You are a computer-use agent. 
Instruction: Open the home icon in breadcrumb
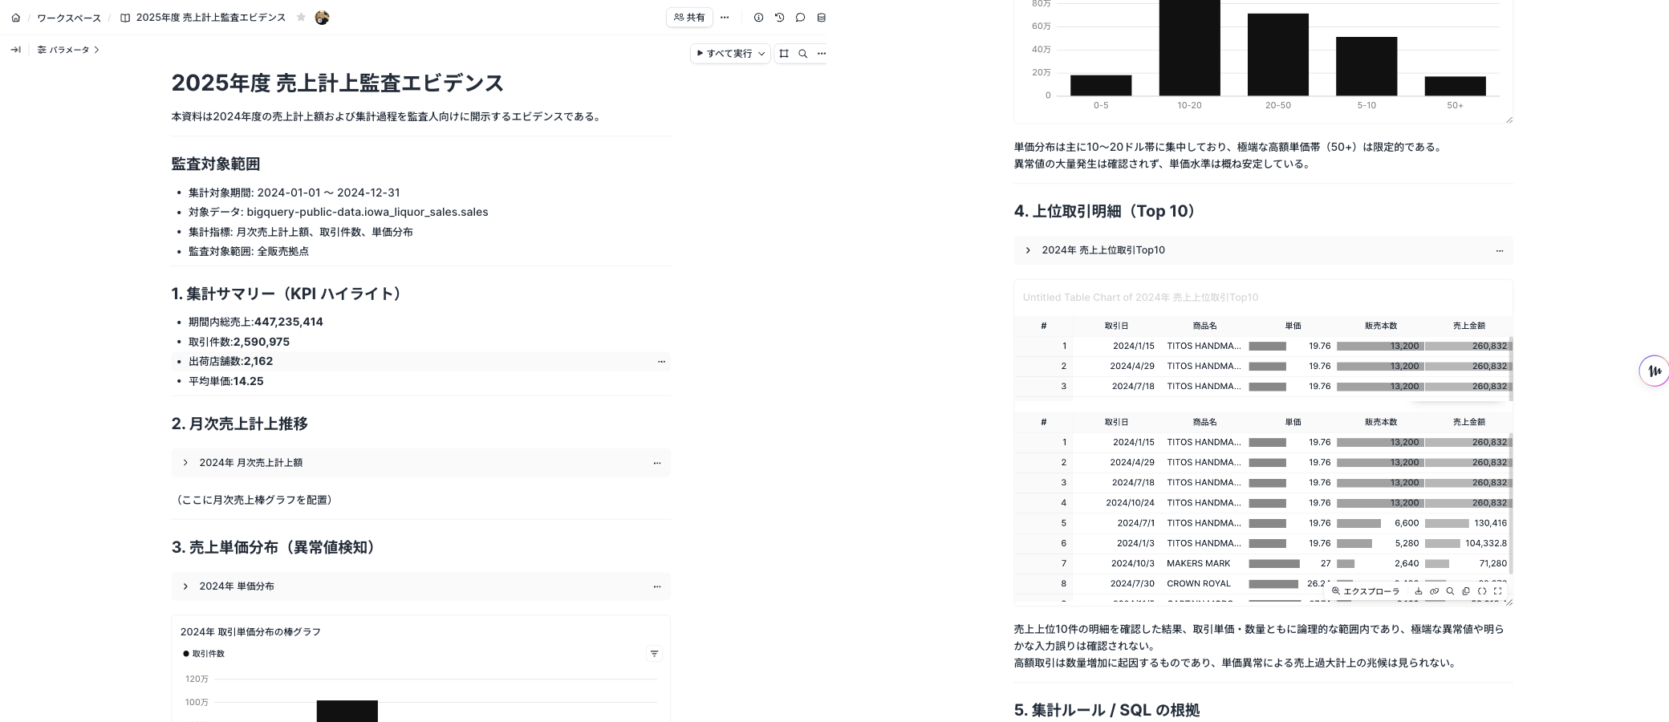coord(15,18)
